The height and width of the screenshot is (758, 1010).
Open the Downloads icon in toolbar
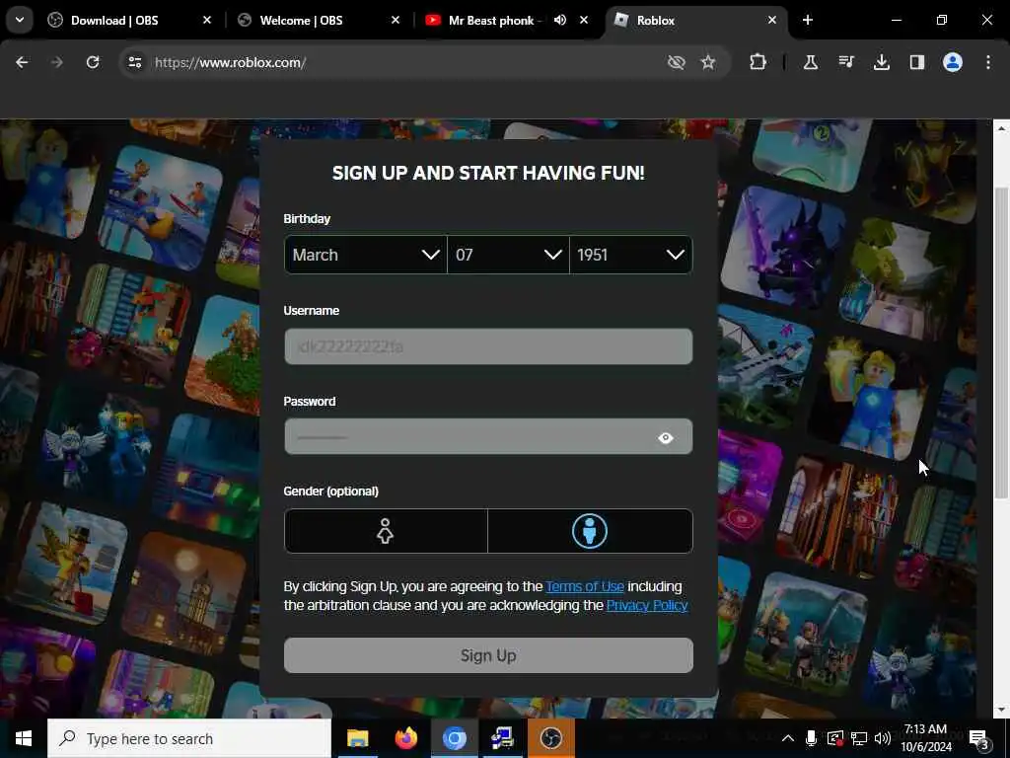tap(881, 62)
